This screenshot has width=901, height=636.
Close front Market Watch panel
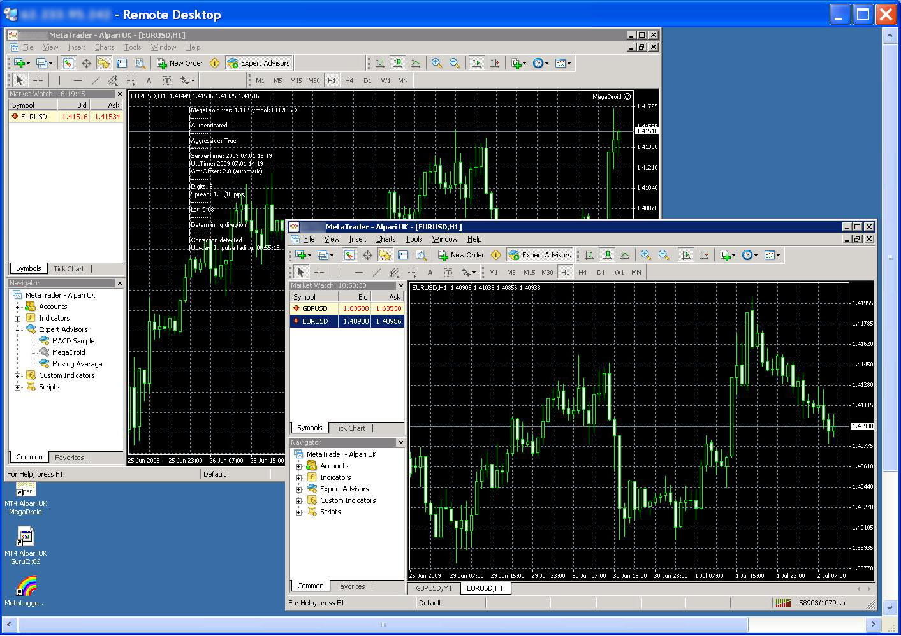pyautogui.click(x=400, y=286)
